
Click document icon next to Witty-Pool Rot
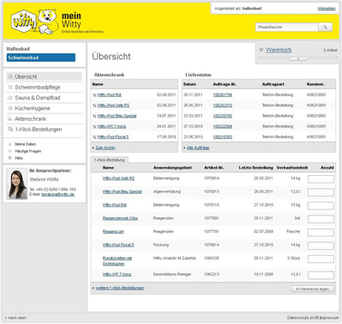click(95, 95)
